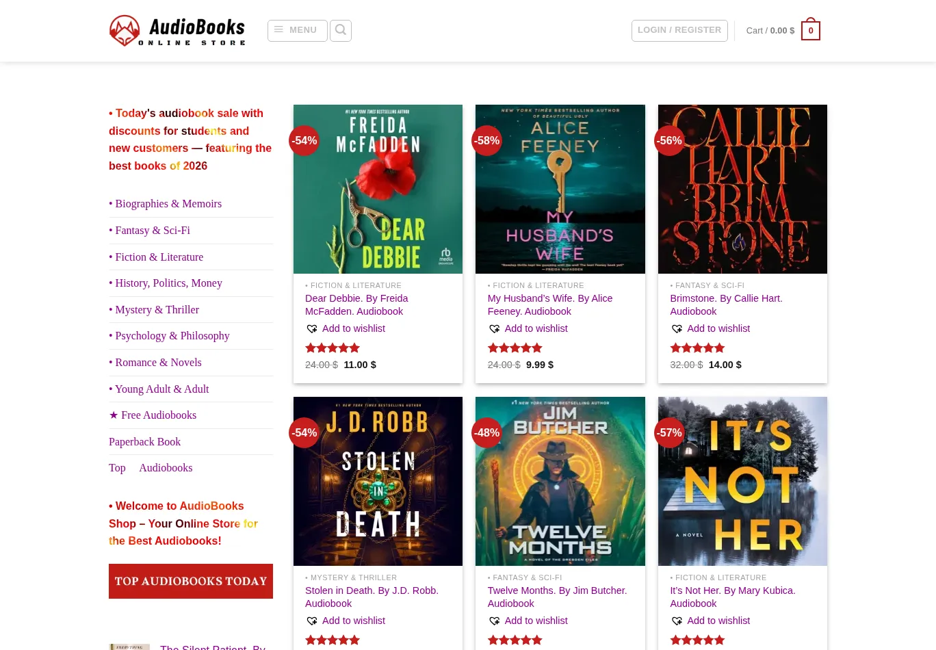
Task: Open Mystery & Thriller category
Action: [x=157, y=310]
